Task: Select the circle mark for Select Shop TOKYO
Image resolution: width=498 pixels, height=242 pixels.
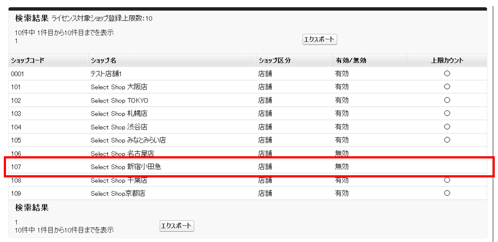Action: coord(447,100)
